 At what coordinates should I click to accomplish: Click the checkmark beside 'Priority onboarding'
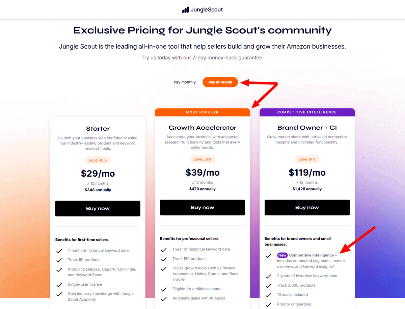tap(268, 304)
